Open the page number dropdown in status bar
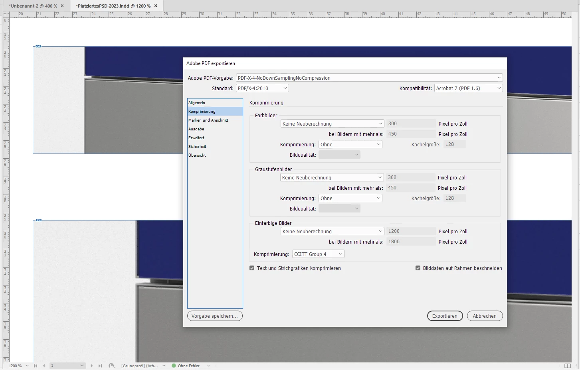 (82, 366)
